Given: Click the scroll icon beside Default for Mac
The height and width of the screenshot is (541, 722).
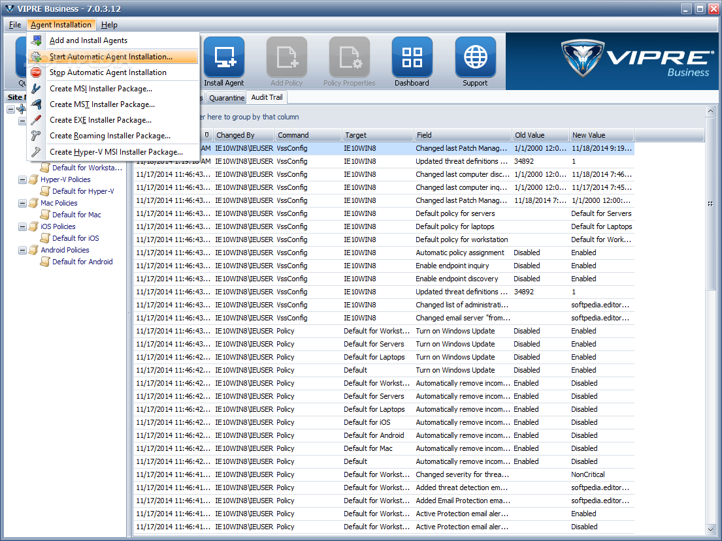Looking at the screenshot, I should tap(45, 214).
